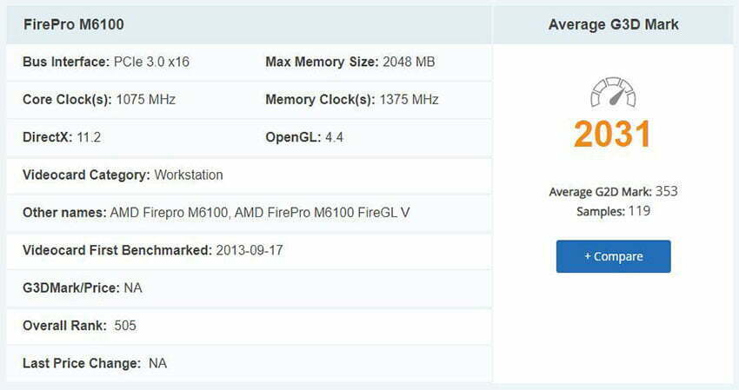This screenshot has height=390, width=739.
Task: Click G3DMark/Price value NA
Action: point(133,288)
